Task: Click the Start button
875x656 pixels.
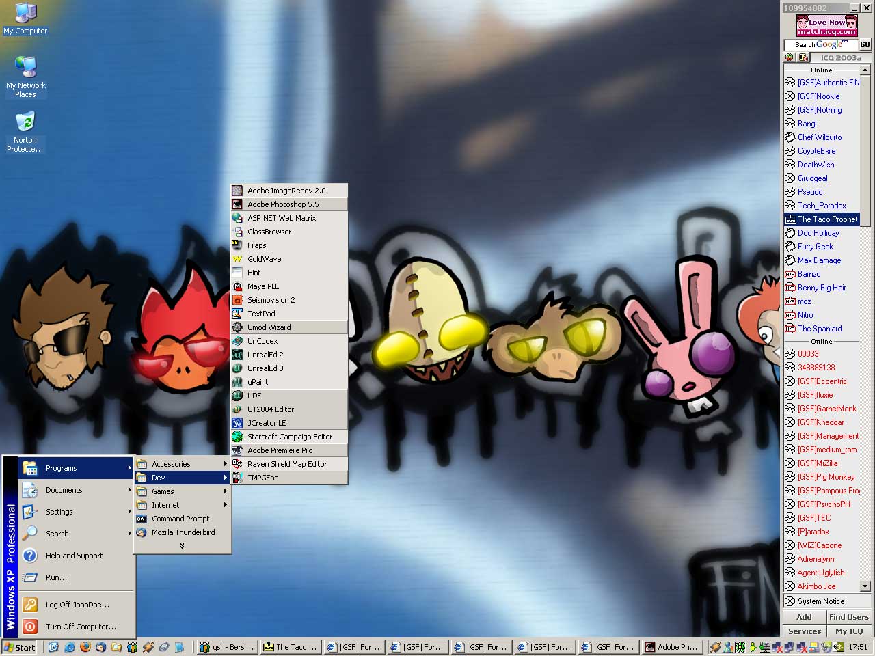Action: click(20, 647)
